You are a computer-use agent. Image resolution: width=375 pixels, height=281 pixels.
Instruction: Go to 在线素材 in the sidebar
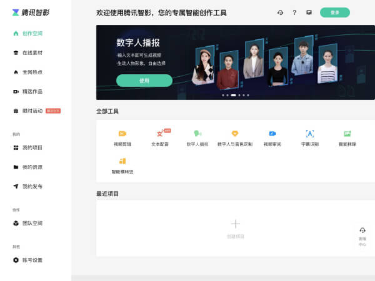[x=32, y=52]
